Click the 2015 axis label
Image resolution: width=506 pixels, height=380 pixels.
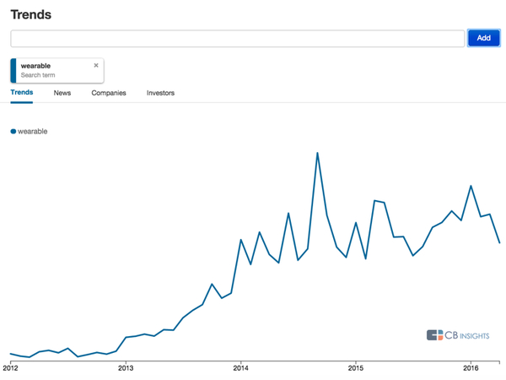tap(356, 368)
